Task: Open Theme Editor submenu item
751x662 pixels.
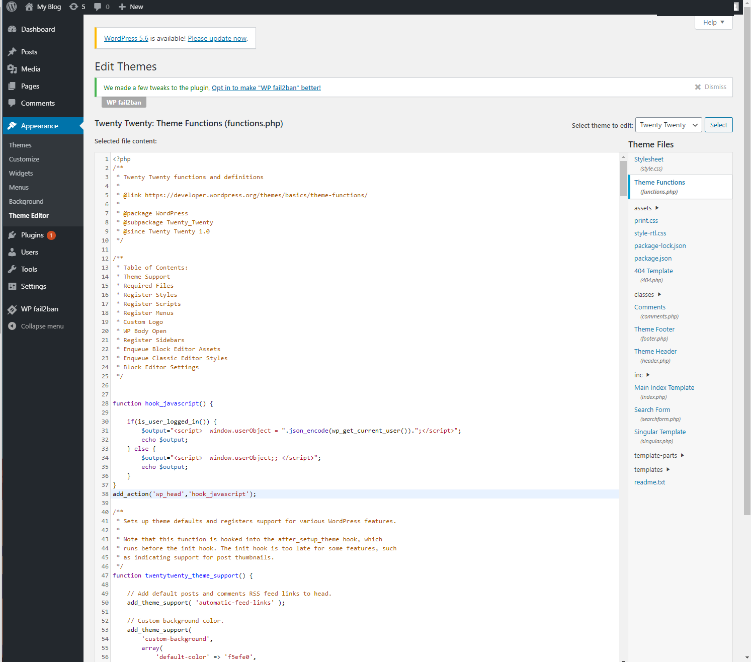Action: coord(29,215)
